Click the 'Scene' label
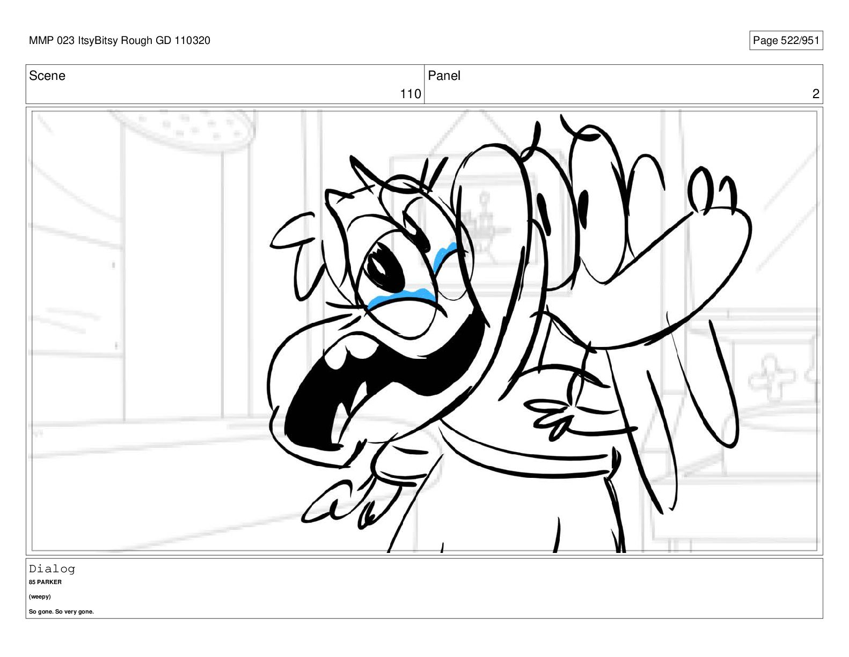849x657 pixels. [47, 76]
